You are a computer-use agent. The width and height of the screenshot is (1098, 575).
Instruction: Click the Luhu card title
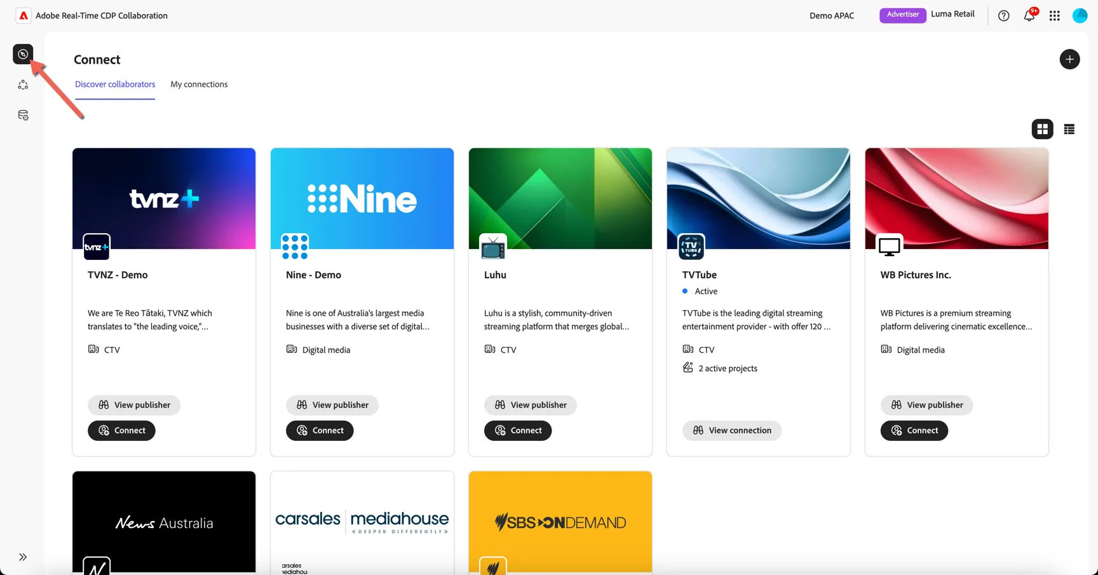point(495,274)
